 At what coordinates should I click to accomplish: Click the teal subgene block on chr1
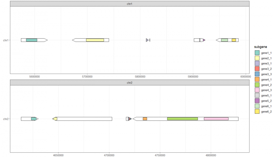(x=32, y=40)
